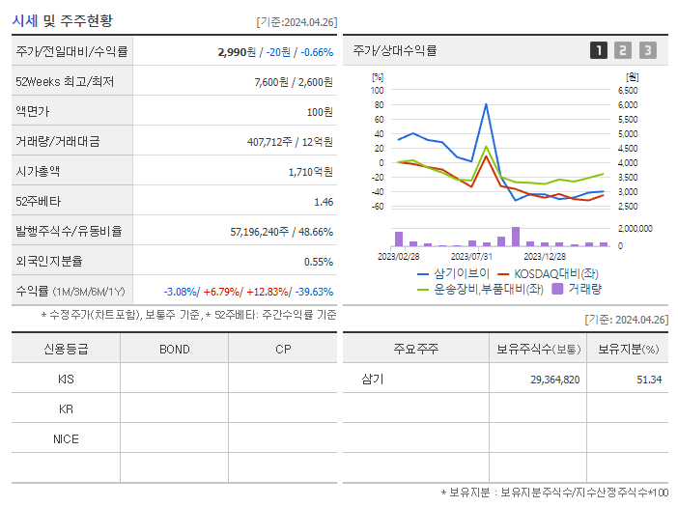Image resolution: width=678 pixels, height=507 pixels.
Task: Click the 삼기이브이 blue legend line
Action: pos(423,274)
